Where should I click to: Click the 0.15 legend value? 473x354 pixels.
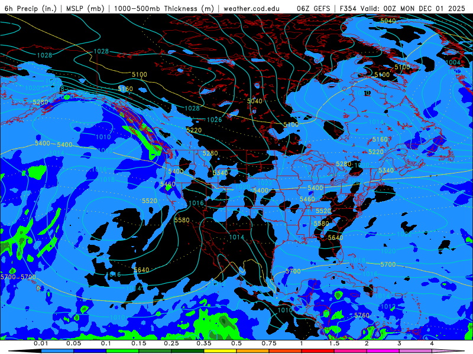coord(139,343)
